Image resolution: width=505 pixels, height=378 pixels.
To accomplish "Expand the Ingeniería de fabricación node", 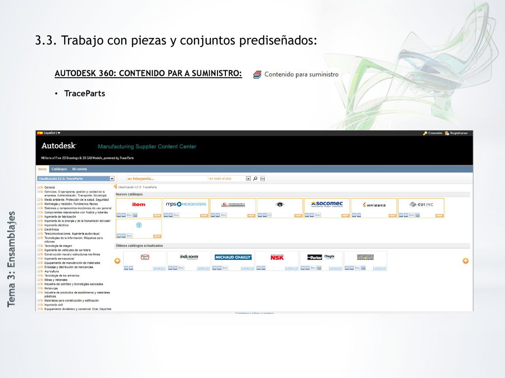I will coord(38,217).
